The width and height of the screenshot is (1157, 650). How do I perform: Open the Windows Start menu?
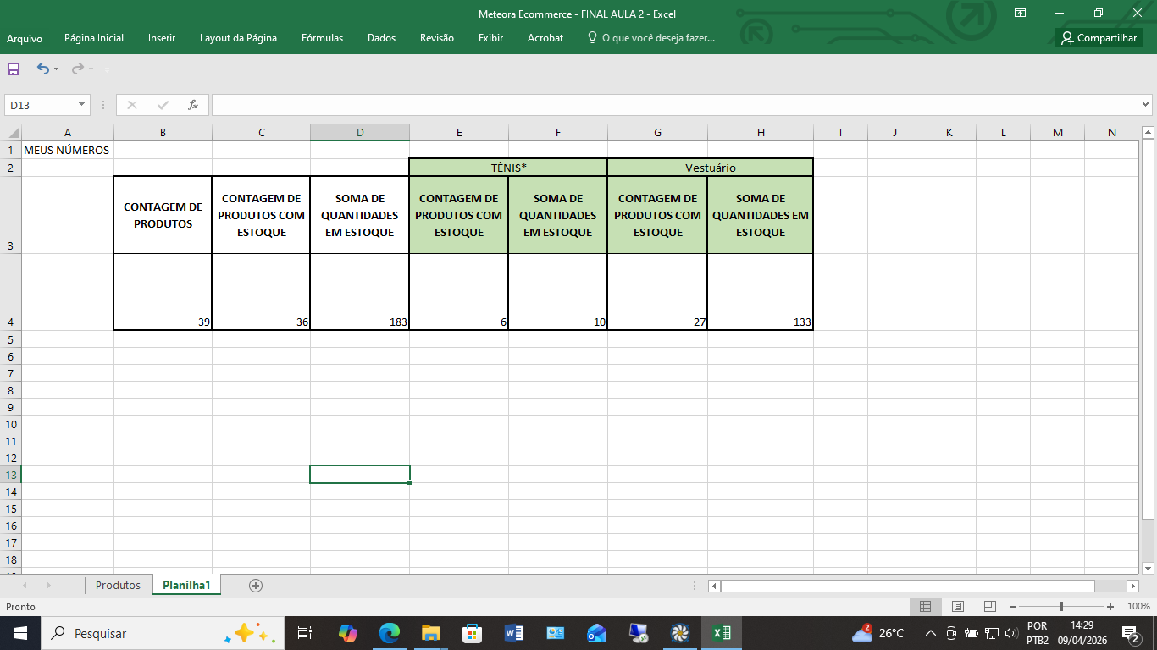pos(19,633)
